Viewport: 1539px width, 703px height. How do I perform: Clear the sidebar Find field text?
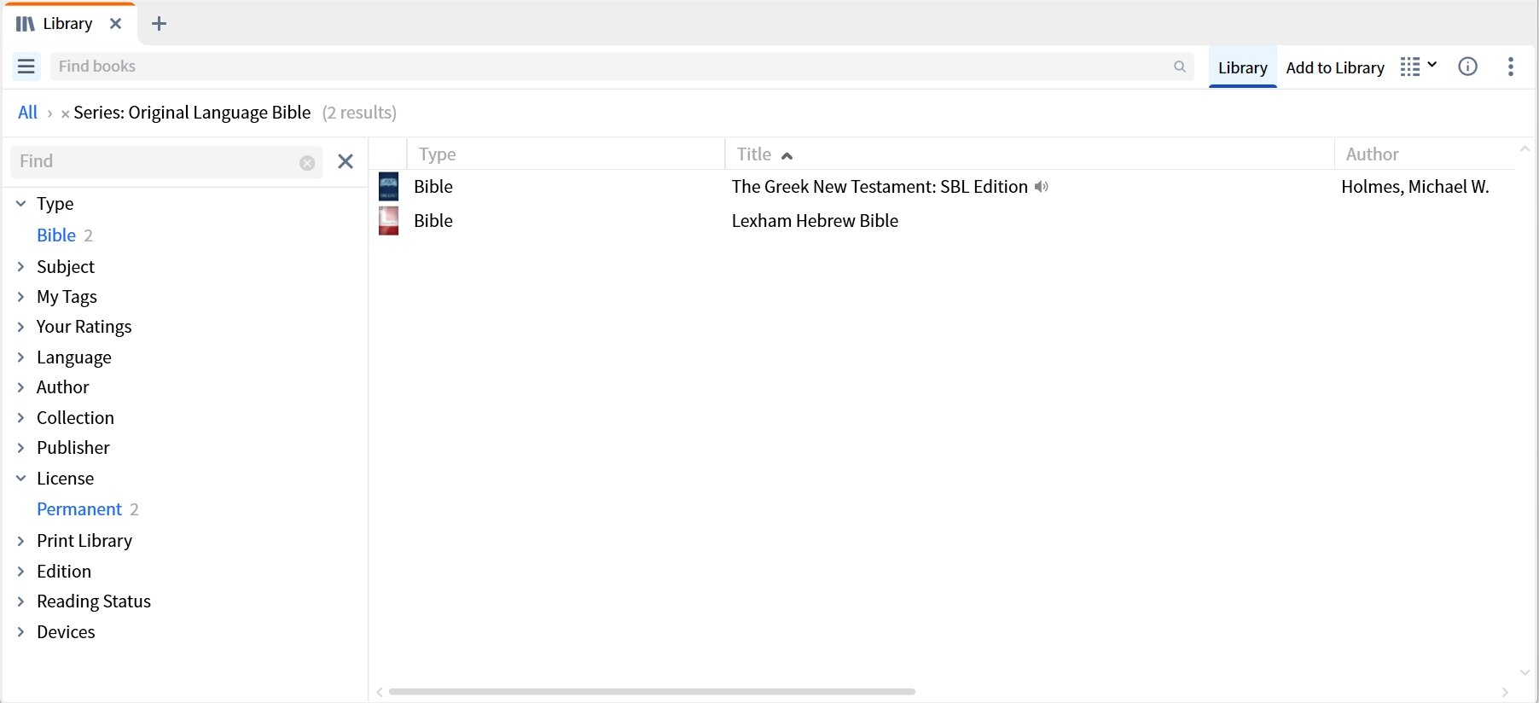click(x=307, y=163)
